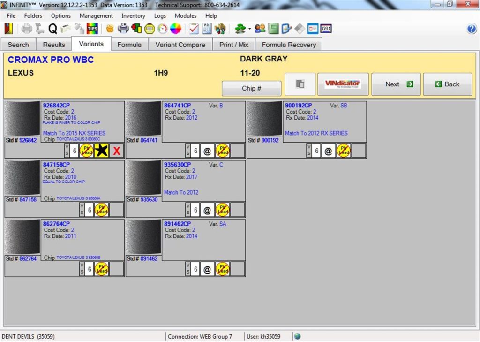Click the "Match To 2012 RX SERIES" note
The height and width of the screenshot is (342, 480).
[x=316, y=133]
